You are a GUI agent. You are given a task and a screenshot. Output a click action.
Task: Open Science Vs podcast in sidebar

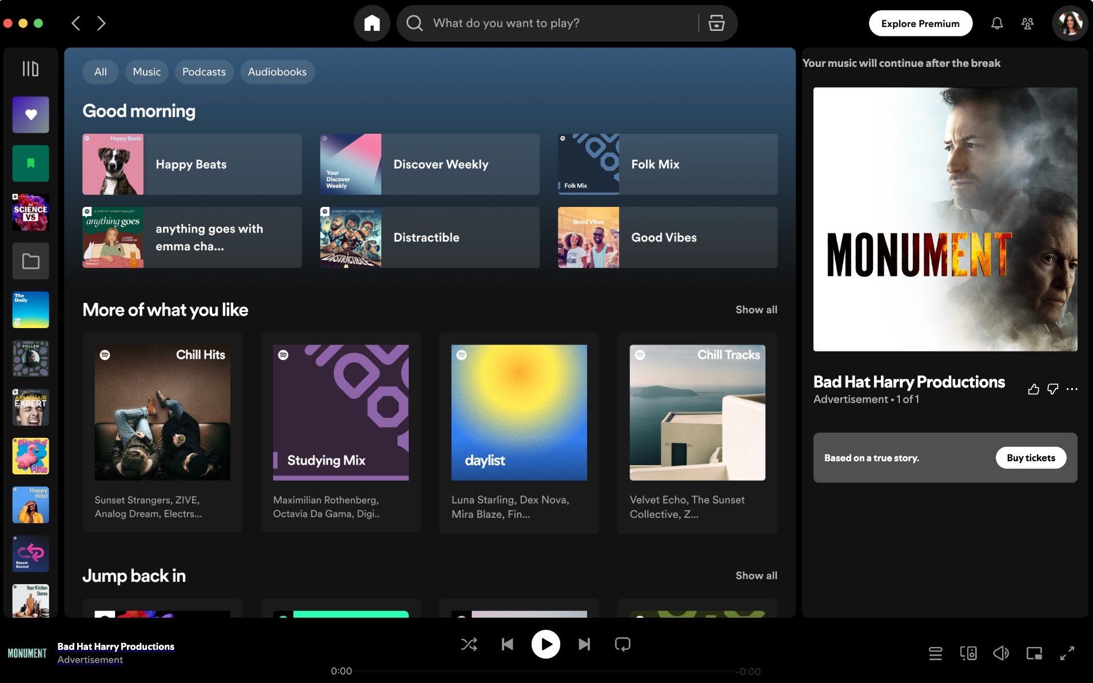[x=30, y=212]
